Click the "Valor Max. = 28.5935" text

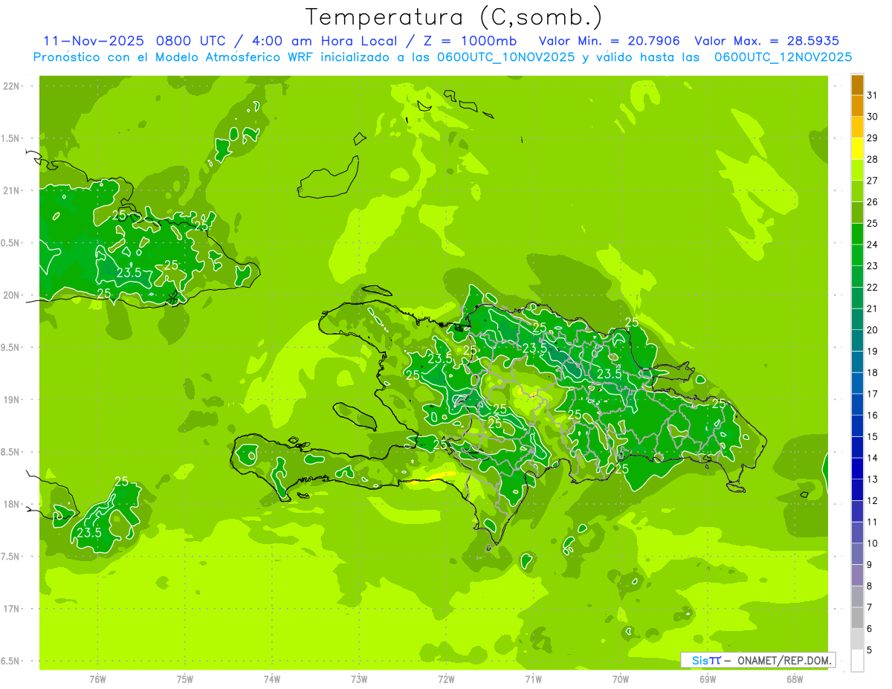point(767,41)
